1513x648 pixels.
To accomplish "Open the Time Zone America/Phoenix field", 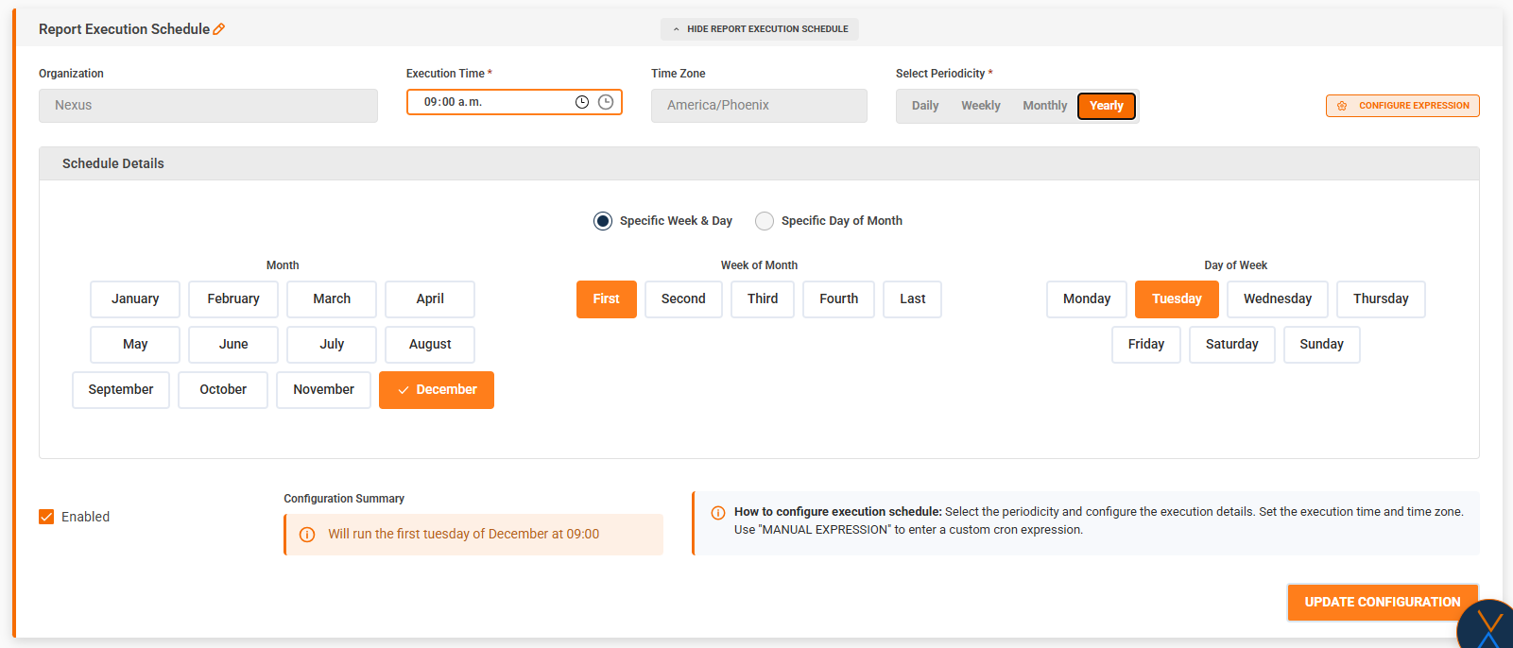I will [758, 106].
